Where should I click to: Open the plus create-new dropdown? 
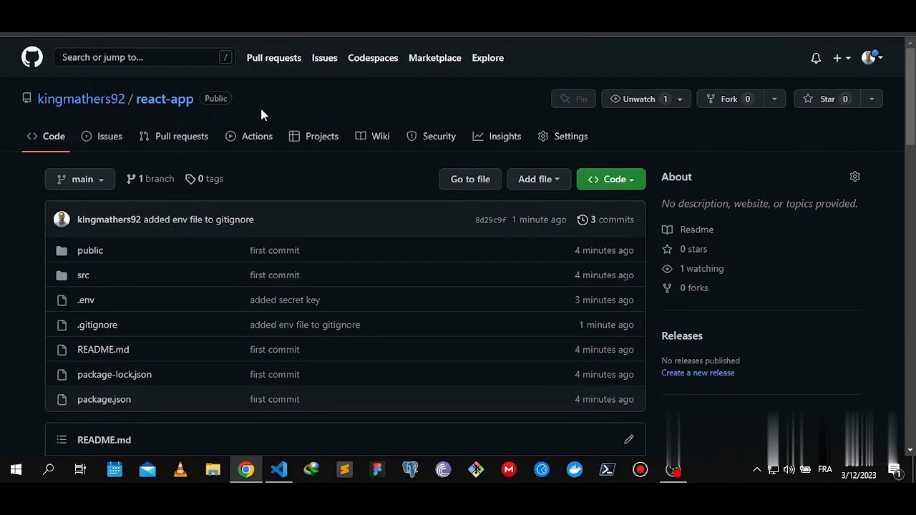841,58
